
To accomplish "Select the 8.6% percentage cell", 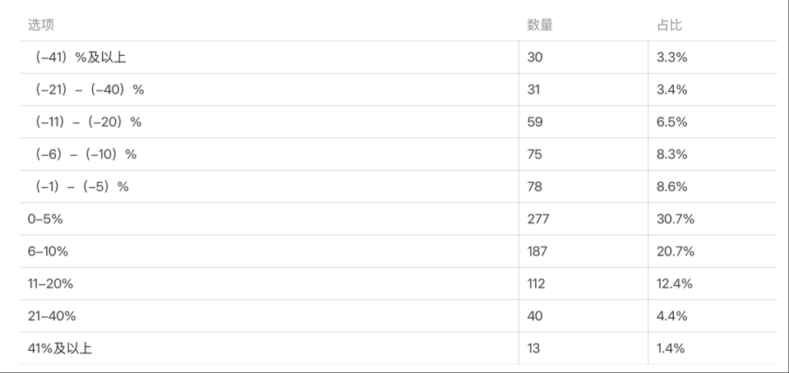I will (672, 186).
